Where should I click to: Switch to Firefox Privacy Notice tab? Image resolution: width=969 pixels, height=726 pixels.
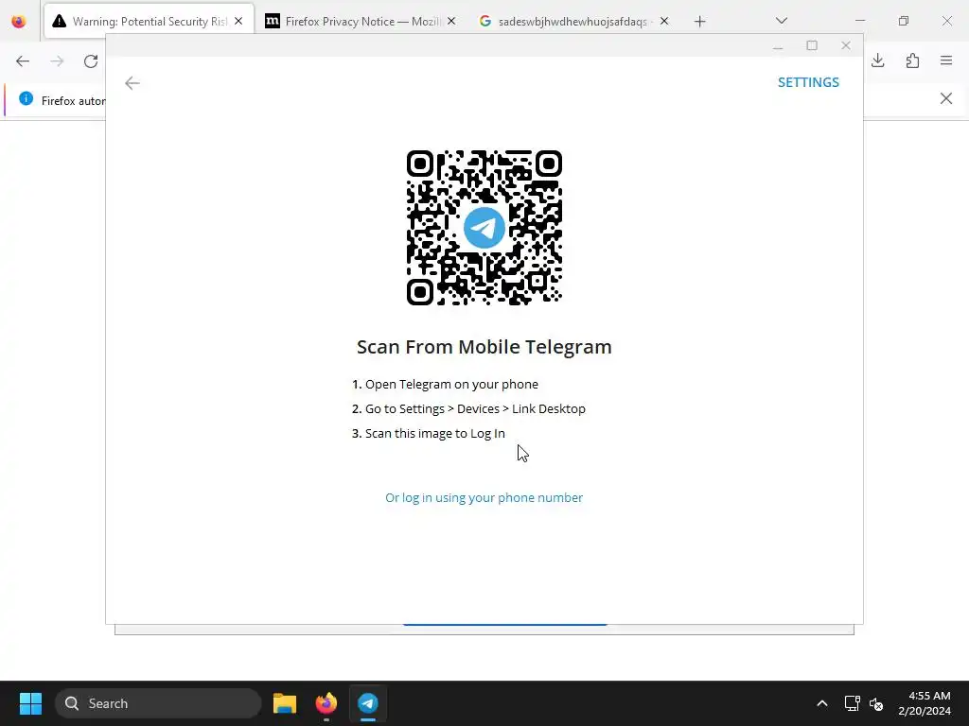click(362, 22)
